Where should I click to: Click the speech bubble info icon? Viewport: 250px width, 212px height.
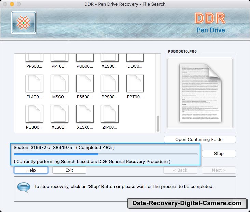pos(24,187)
